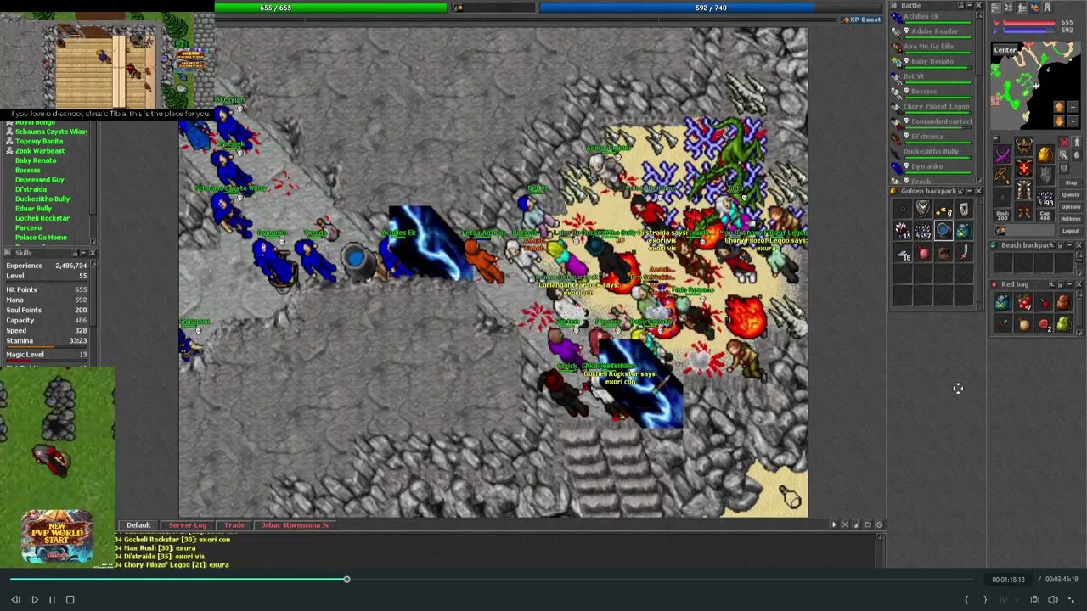Screen dimensions: 1087x611
Task: Minimize the Skills panel
Action: (x=83, y=253)
